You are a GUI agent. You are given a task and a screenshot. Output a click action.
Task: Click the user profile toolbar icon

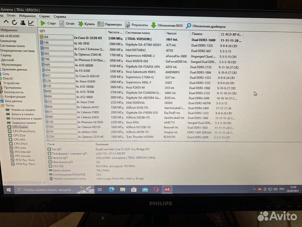click(23, 23)
